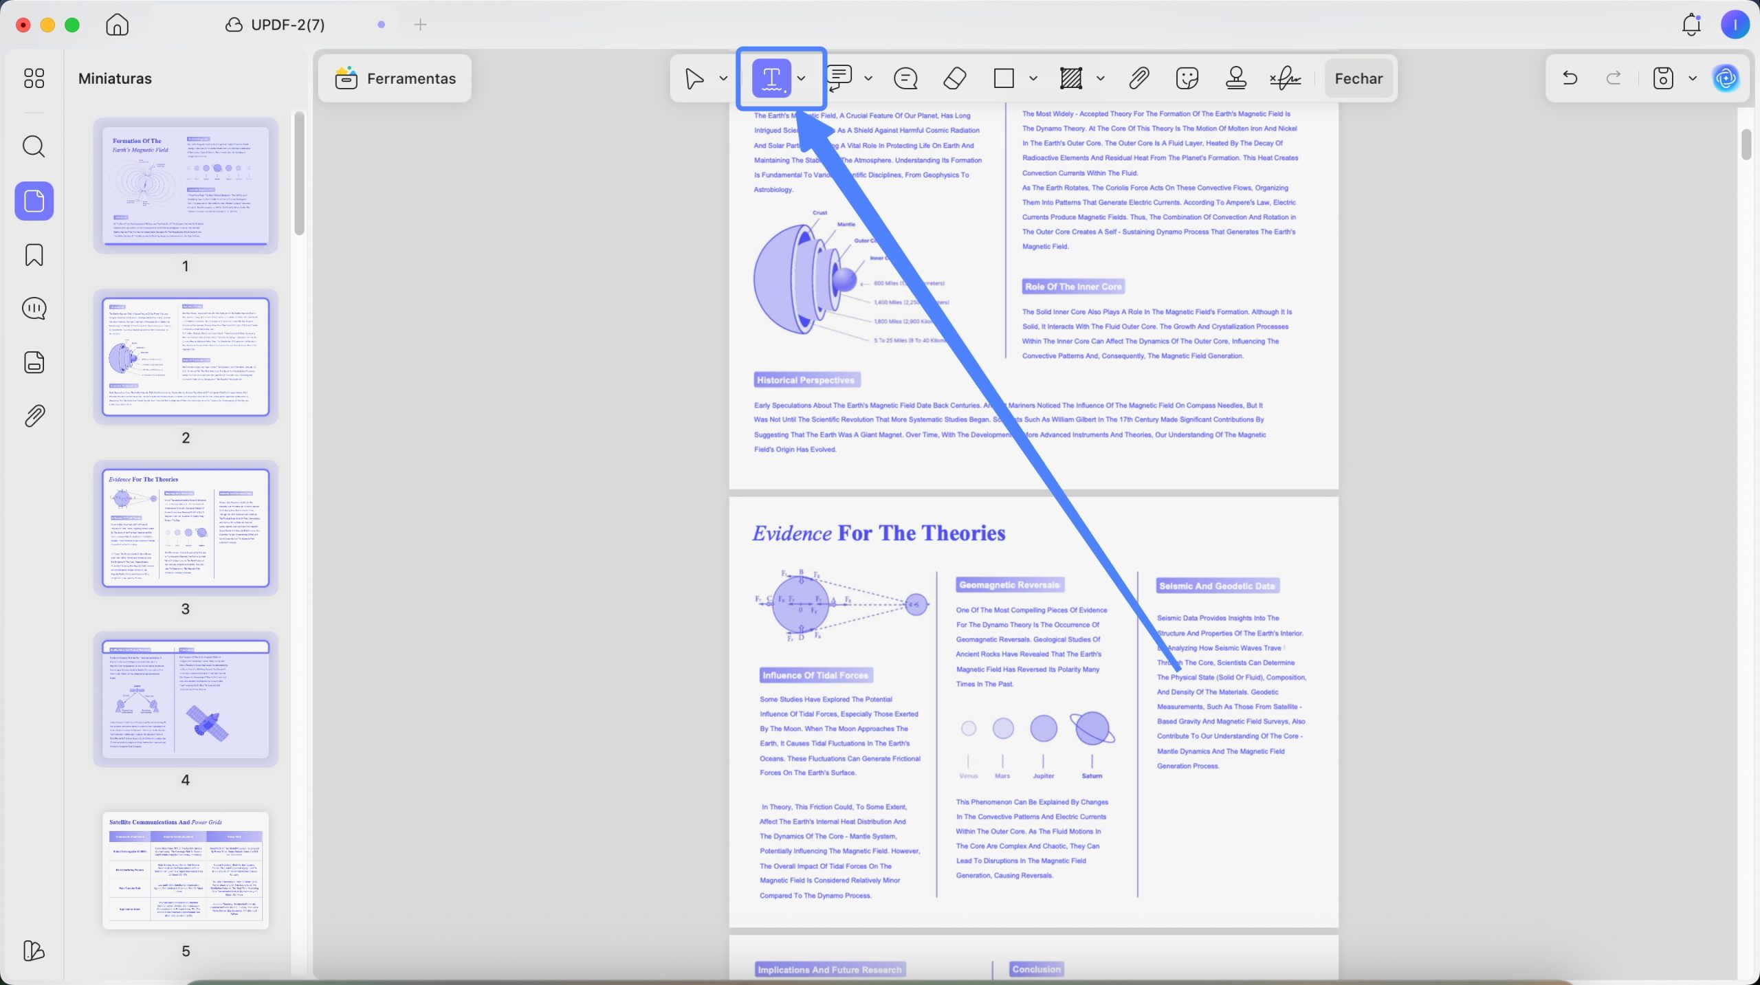Open the layers icon at sidebar bottom
The width and height of the screenshot is (1760, 985).
click(x=34, y=951)
